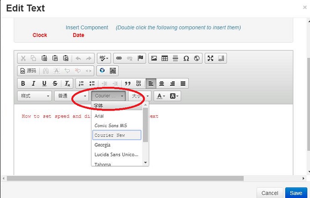The image size is (310, 198).
Task: Select Georgia from the font list
Action: (x=102, y=145)
